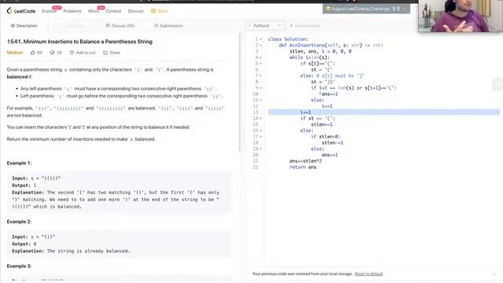Click the thumbs-up like icon
The width and height of the screenshot is (503, 283).
pyautogui.click(x=33, y=53)
